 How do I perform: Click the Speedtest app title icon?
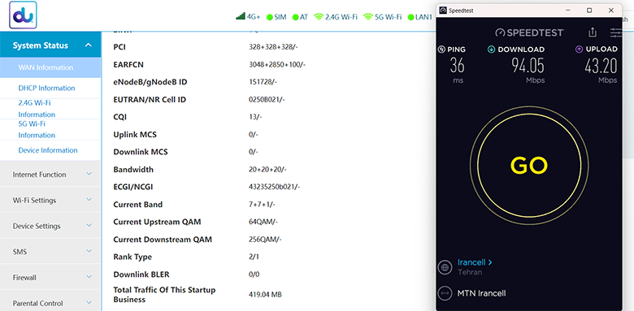[x=443, y=11]
